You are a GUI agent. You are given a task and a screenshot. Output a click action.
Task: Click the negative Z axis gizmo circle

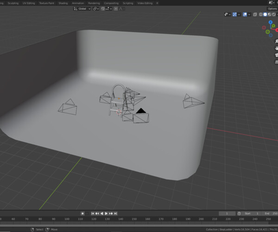pos(271,35)
